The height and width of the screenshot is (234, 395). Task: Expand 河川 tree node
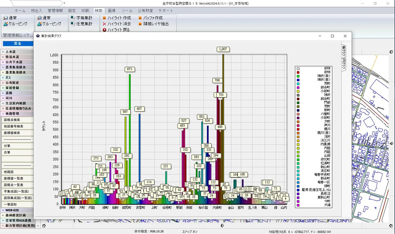coord(3,98)
